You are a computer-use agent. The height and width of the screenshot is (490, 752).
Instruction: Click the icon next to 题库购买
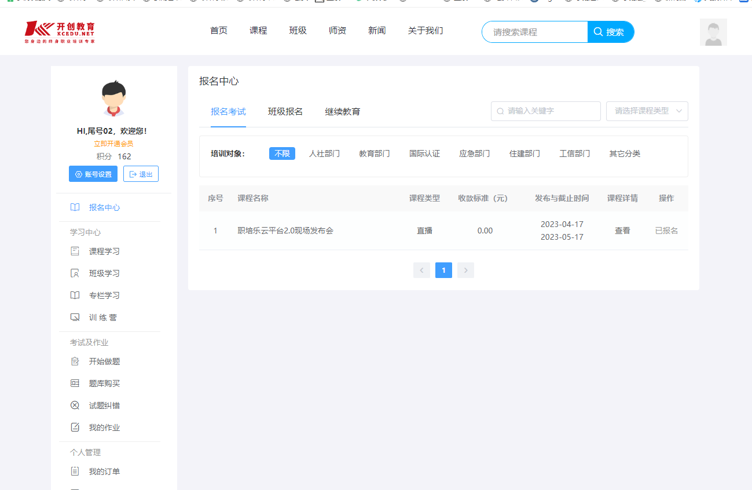[x=75, y=383]
